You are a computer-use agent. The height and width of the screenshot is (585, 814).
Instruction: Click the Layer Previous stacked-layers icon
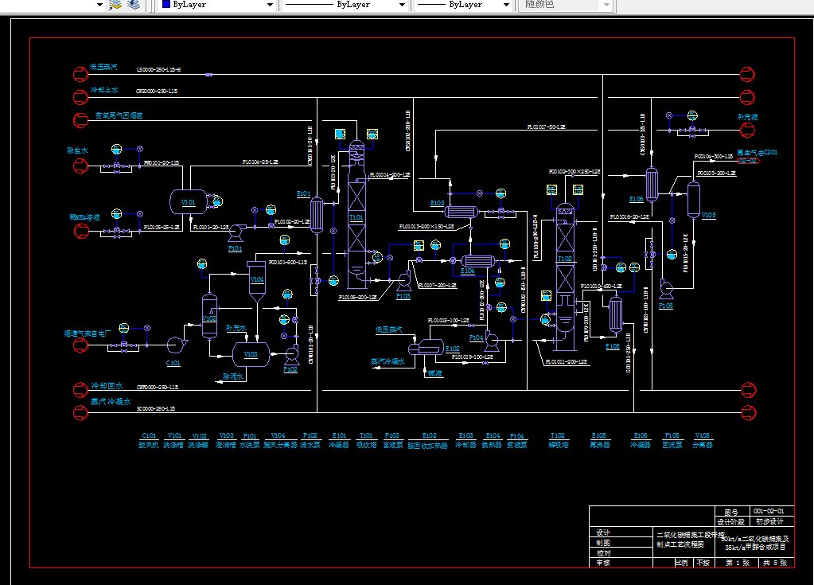(134, 6)
